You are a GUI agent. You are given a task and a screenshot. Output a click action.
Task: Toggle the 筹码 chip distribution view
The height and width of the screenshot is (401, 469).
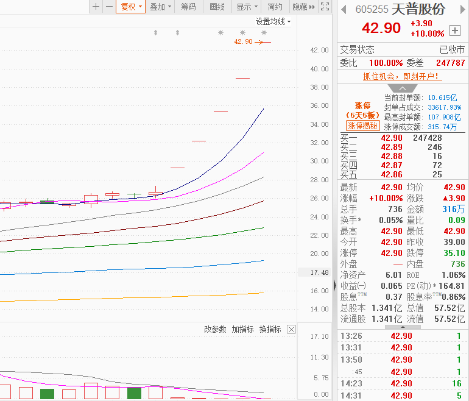click(x=189, y=7)
